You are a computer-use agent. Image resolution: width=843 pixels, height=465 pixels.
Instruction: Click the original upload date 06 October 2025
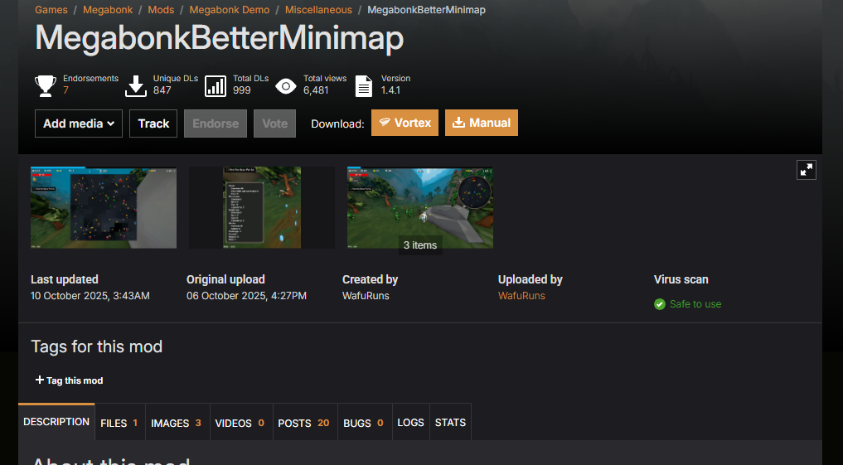pyautogui.click(x=247, y=296)
